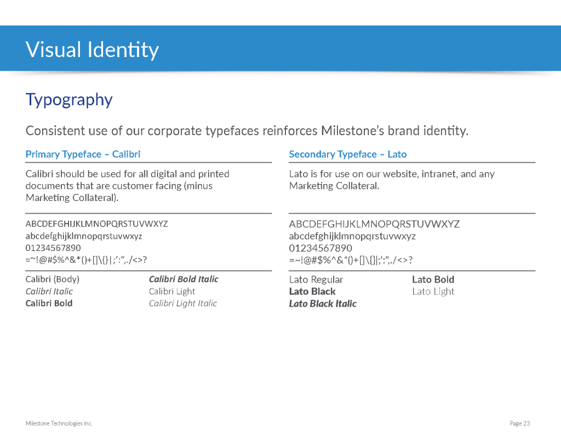The width and height of the screenshot is (561, 436).
Task: Click the sentence about consistent corporate typefaces
Action: [247, 131]
